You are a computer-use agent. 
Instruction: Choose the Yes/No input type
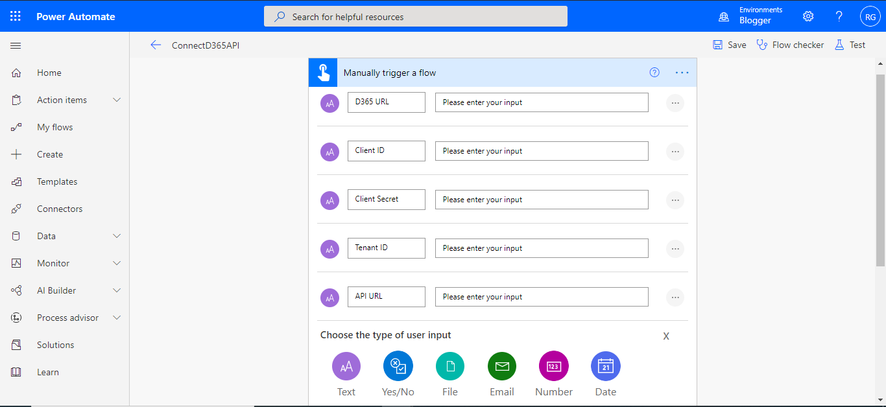tap(398, 366)
